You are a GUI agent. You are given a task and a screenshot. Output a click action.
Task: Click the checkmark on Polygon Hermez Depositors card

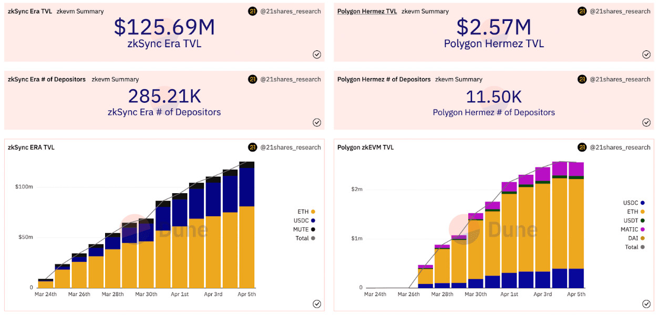(x=646, y=122)
